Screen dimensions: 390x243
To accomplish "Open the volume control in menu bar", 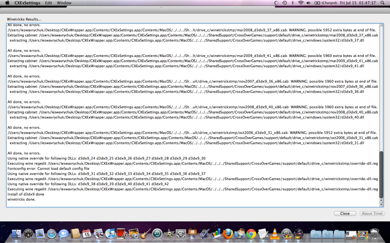I will [x=308, y=3].
